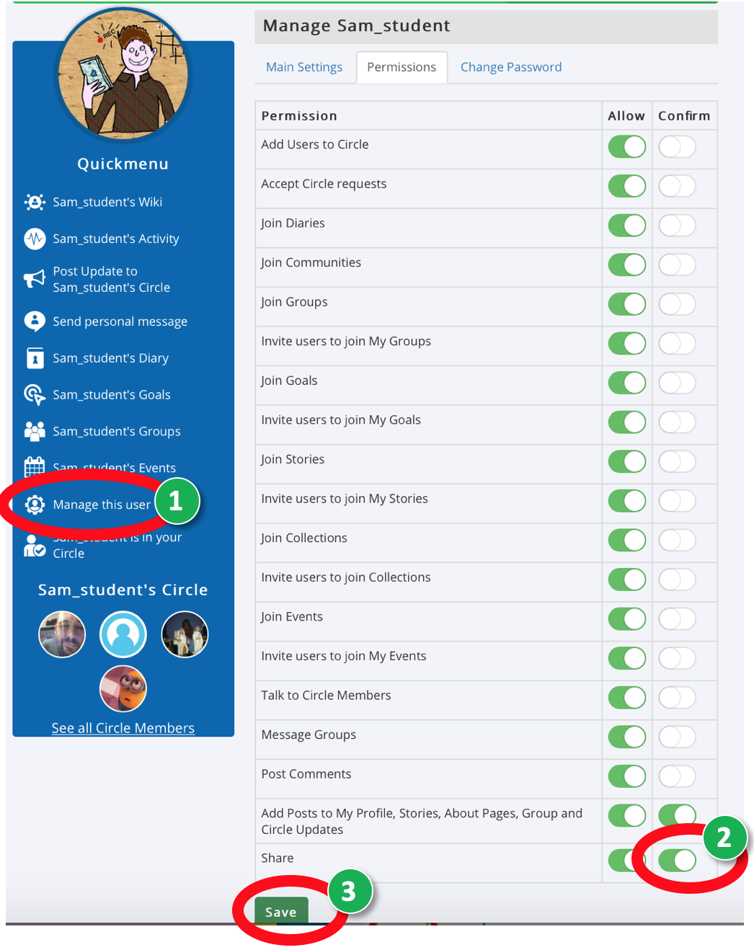Open the Change Password tab
This screenshot has height=950, width=754.
(x=511, y=67)
